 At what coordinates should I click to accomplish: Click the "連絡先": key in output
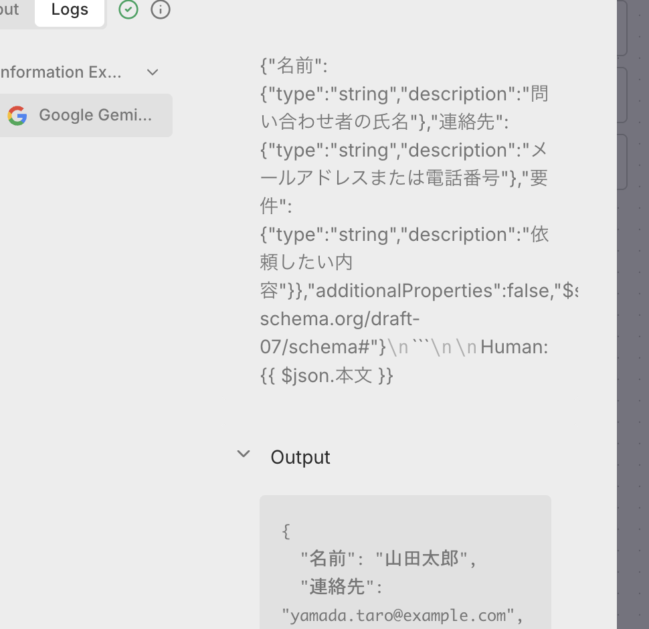[341, 587]
